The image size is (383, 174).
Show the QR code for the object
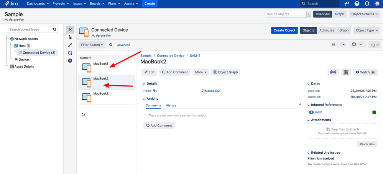[x=346, y=72]
